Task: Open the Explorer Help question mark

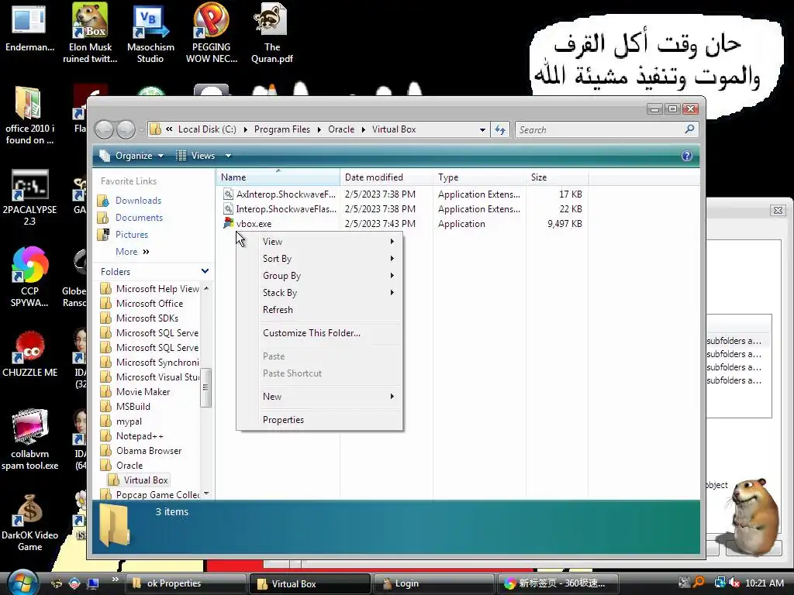Action: tap(687, 155)
